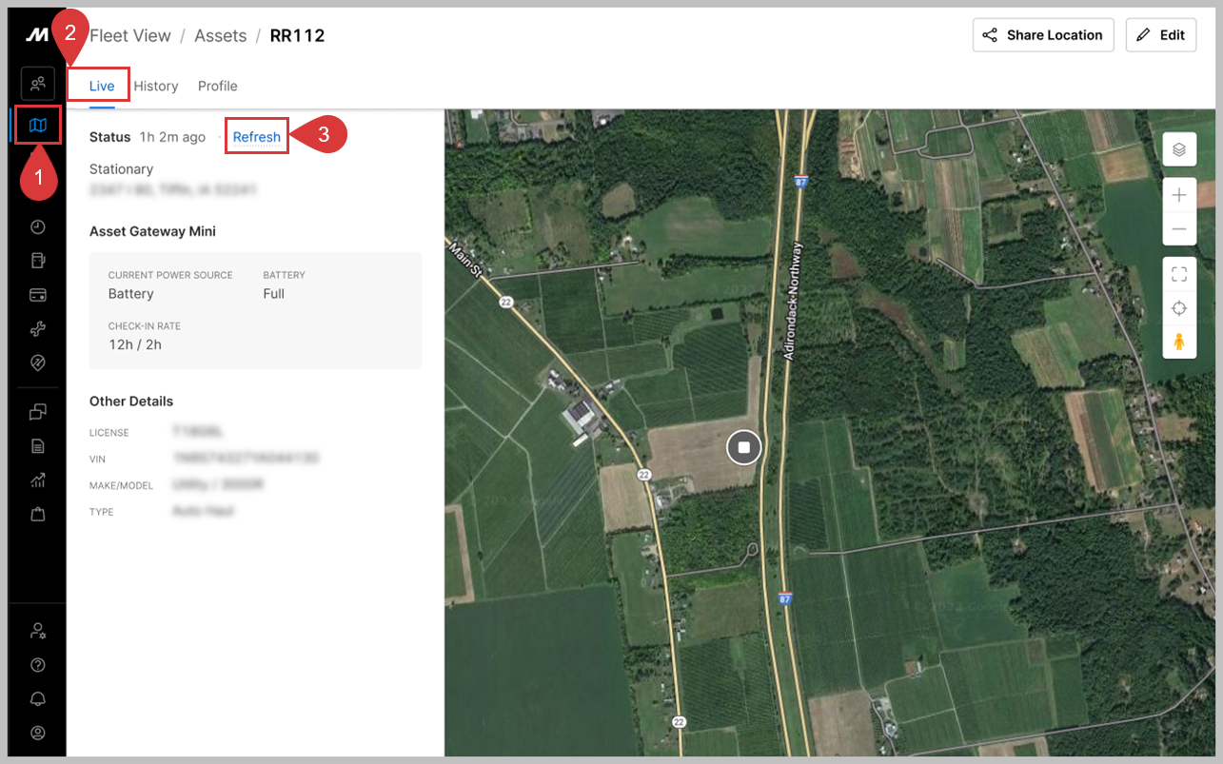Open the Fleet View map icon in sidebar
Image resolution: width=1223 pixels, height=764 pixels.
point(38,126)
